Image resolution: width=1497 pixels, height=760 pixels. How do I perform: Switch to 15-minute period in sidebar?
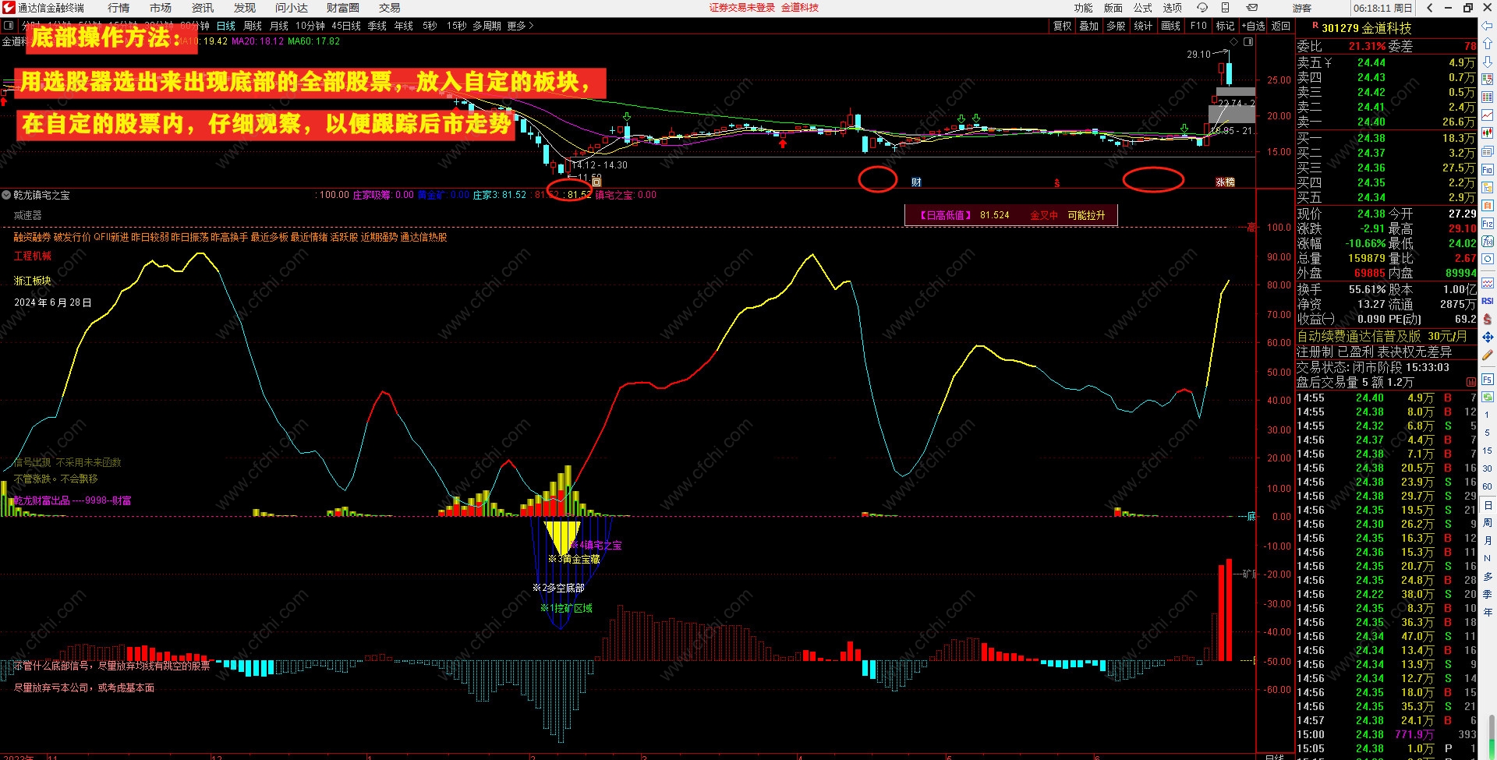1488,451
